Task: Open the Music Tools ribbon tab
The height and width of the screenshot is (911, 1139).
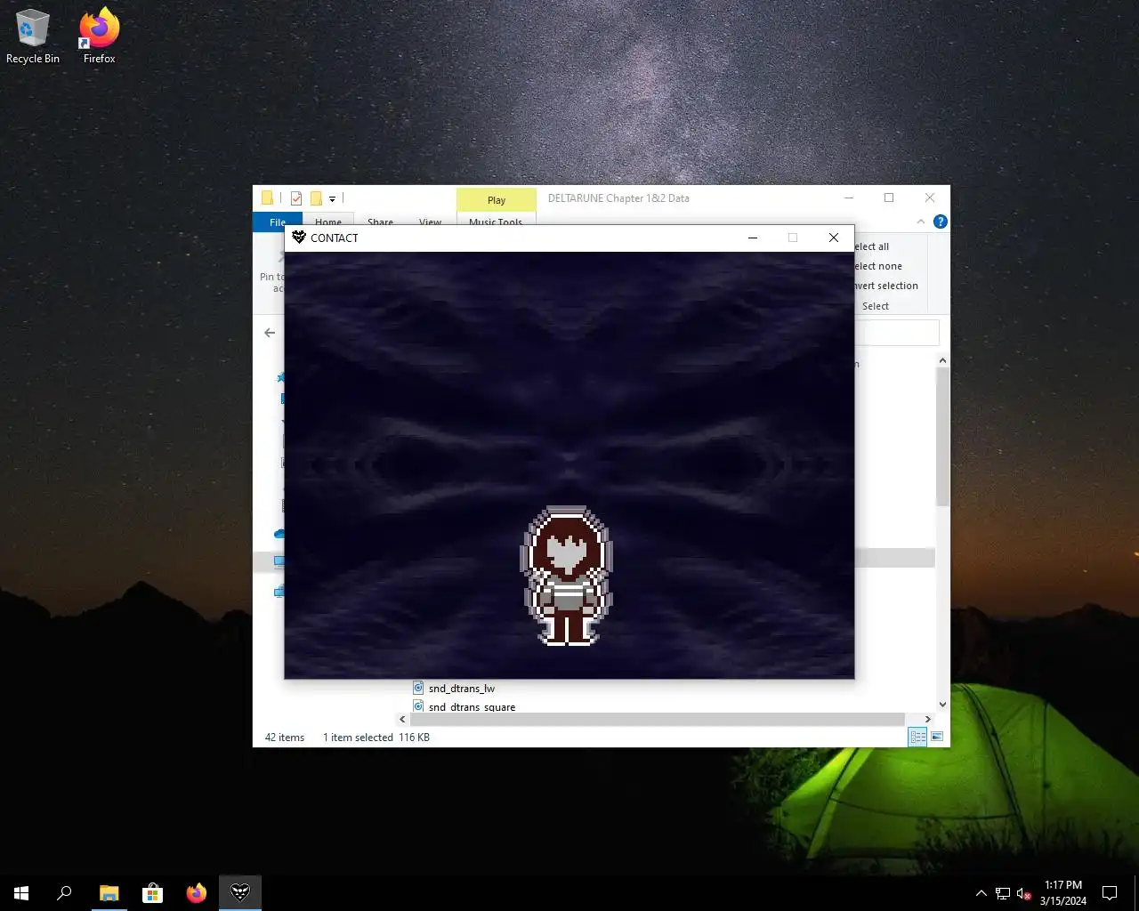Action: click(496, 222)
